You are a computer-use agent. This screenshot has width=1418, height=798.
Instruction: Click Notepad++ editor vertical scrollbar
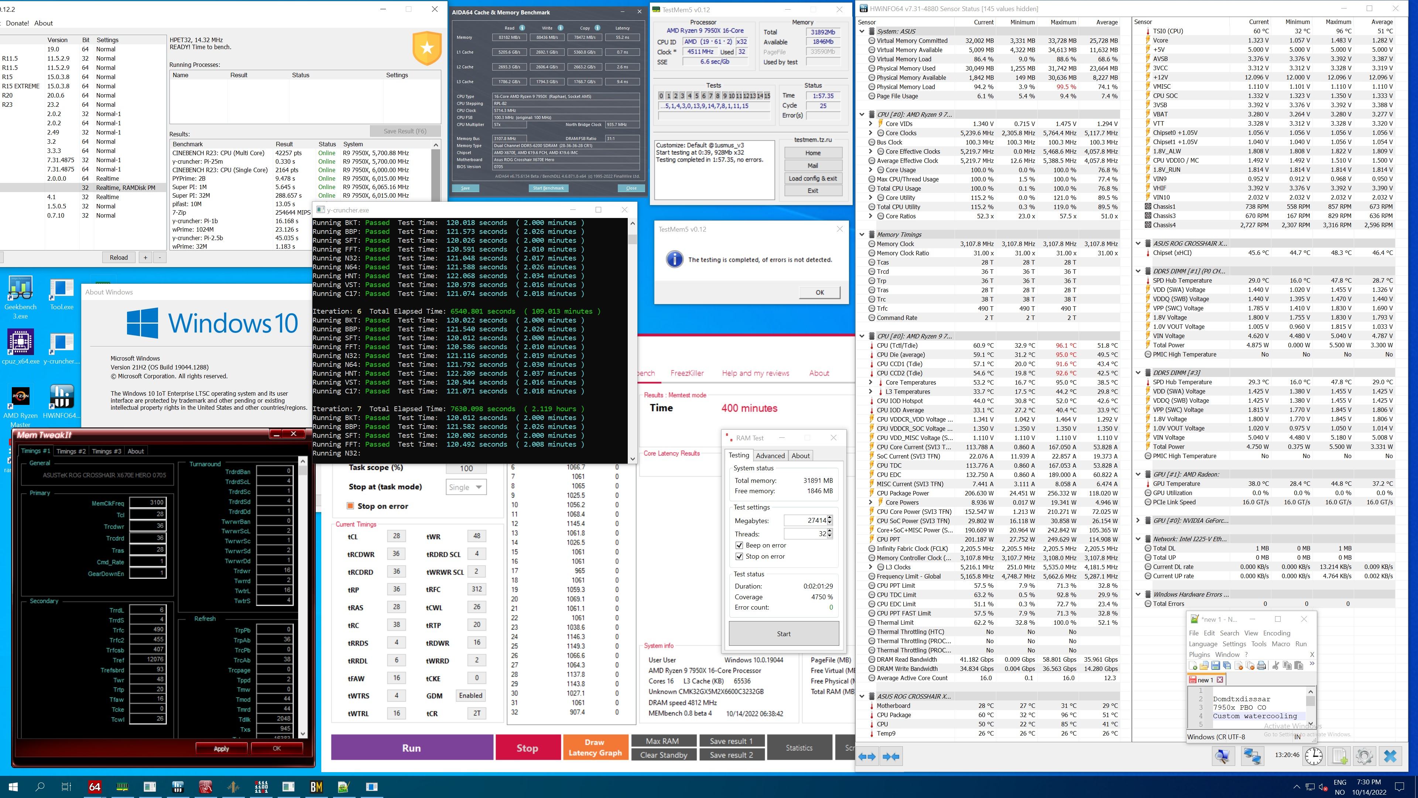1310,707
